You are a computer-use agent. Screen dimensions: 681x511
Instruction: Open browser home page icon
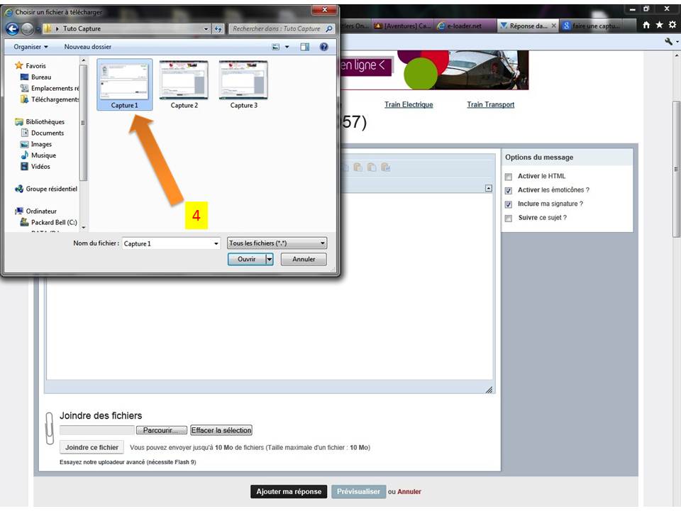pos(647,25)
